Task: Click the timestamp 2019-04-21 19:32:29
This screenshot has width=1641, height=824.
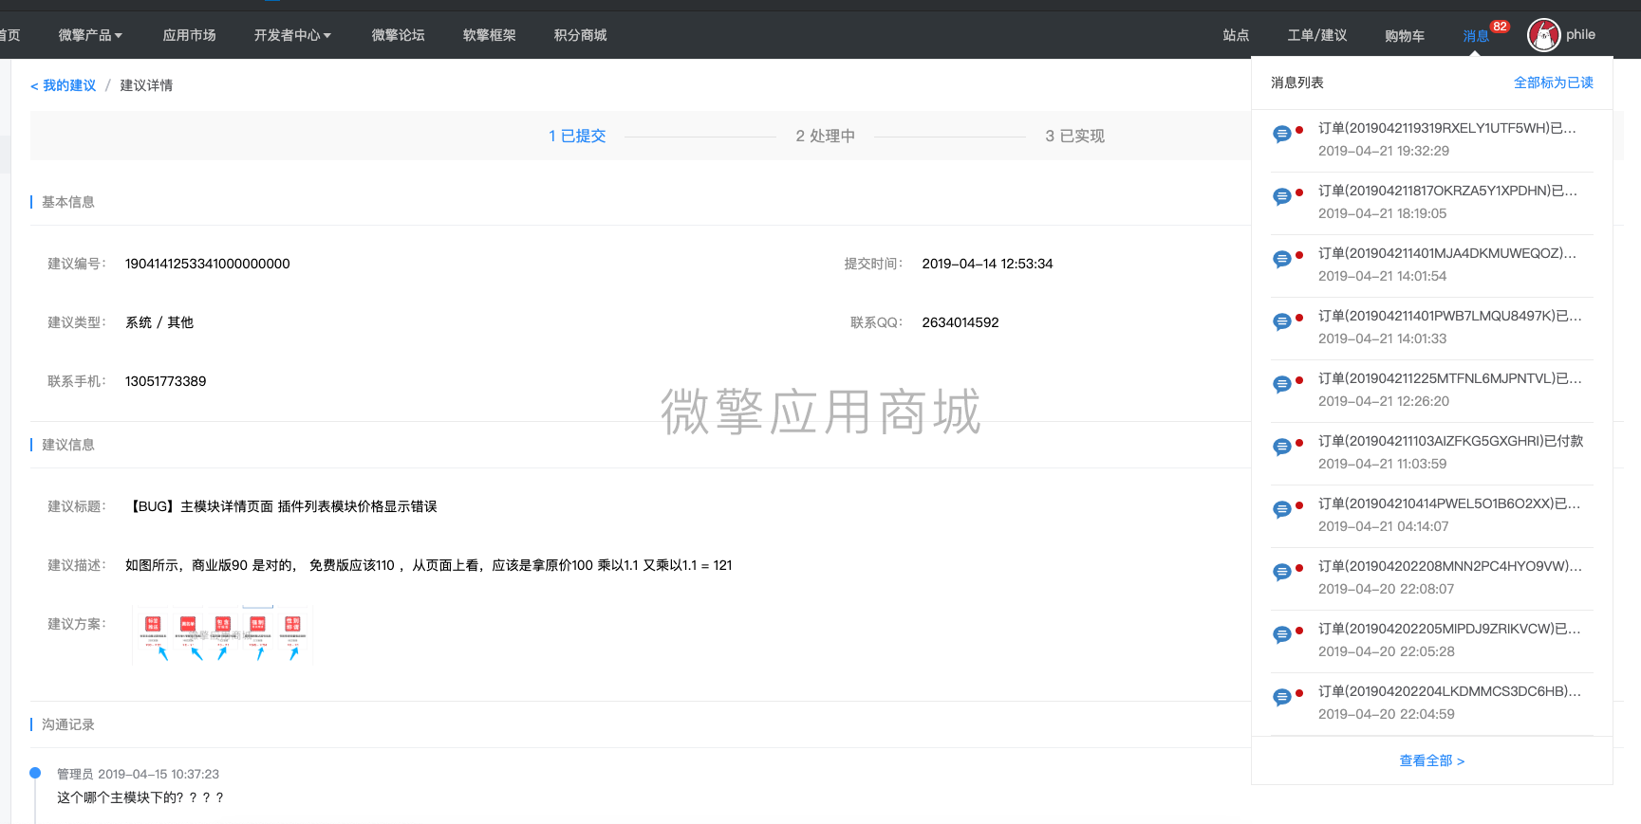Action: pos(1384,151)
